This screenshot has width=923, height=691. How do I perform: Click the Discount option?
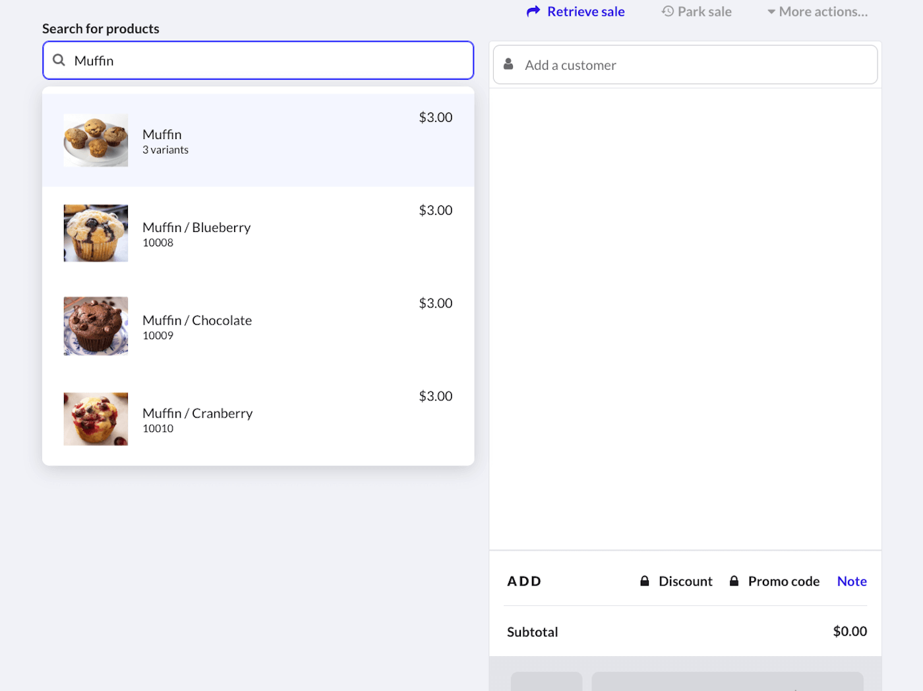pyautogui.click(x=685, y=581)
